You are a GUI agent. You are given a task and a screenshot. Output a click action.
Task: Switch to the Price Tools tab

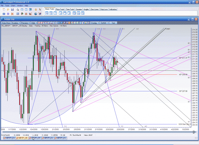(60, 9)
